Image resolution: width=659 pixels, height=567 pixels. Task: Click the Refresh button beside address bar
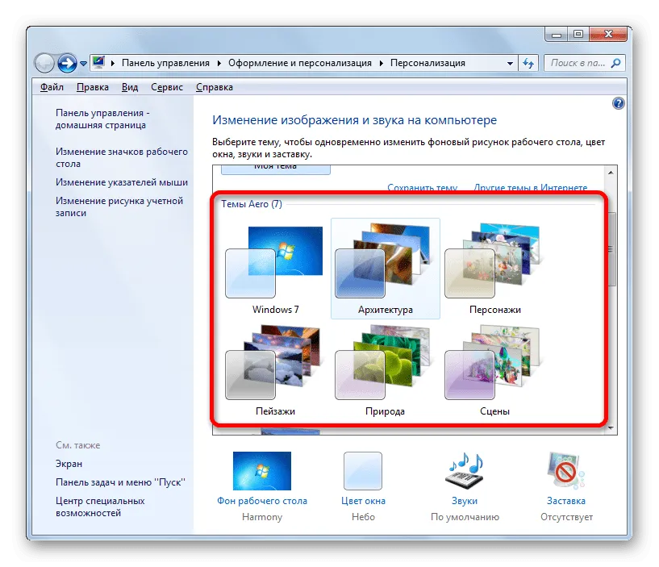click(528, 64)
